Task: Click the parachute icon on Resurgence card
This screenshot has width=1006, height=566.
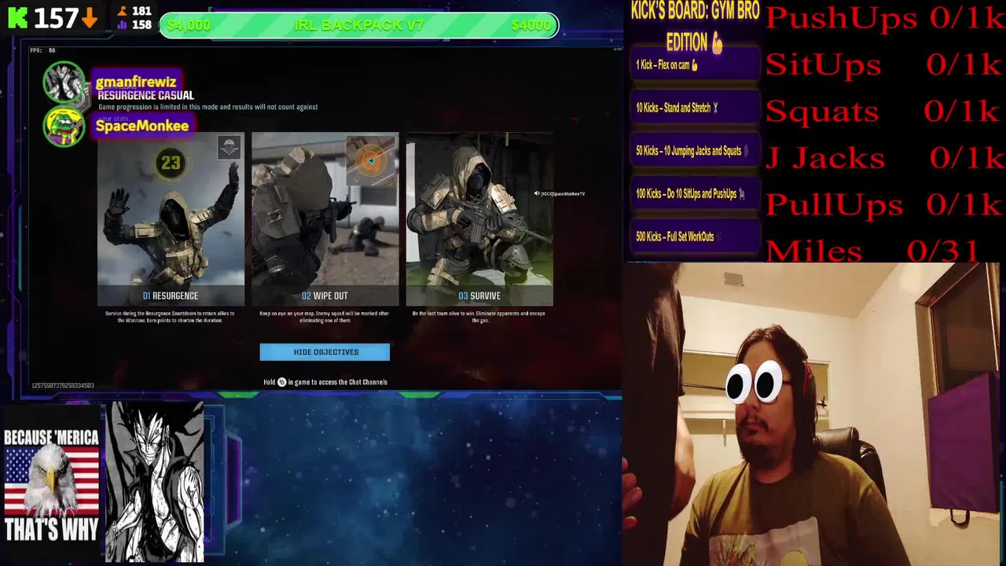Action: tap(229, 148)
